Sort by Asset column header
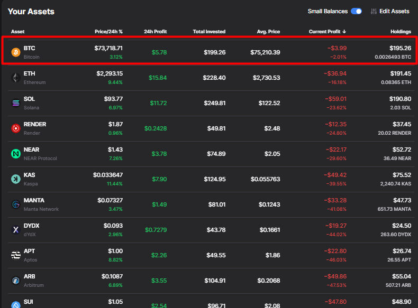418x308 pixels. 18,31
